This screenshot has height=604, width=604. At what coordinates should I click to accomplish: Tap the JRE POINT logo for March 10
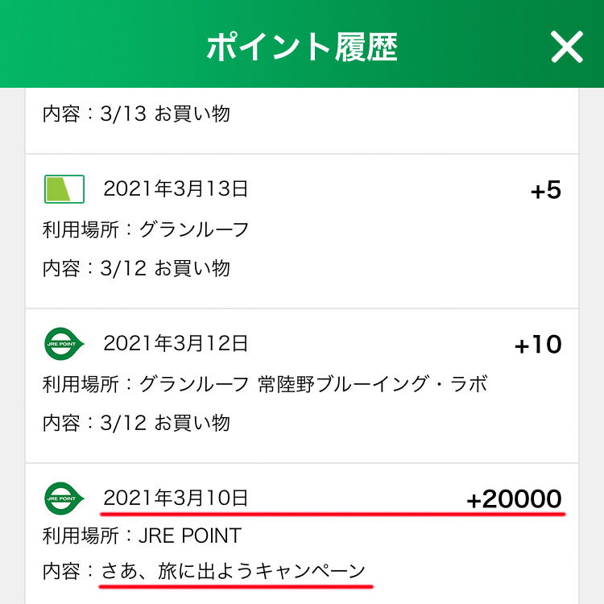point(64,498)
